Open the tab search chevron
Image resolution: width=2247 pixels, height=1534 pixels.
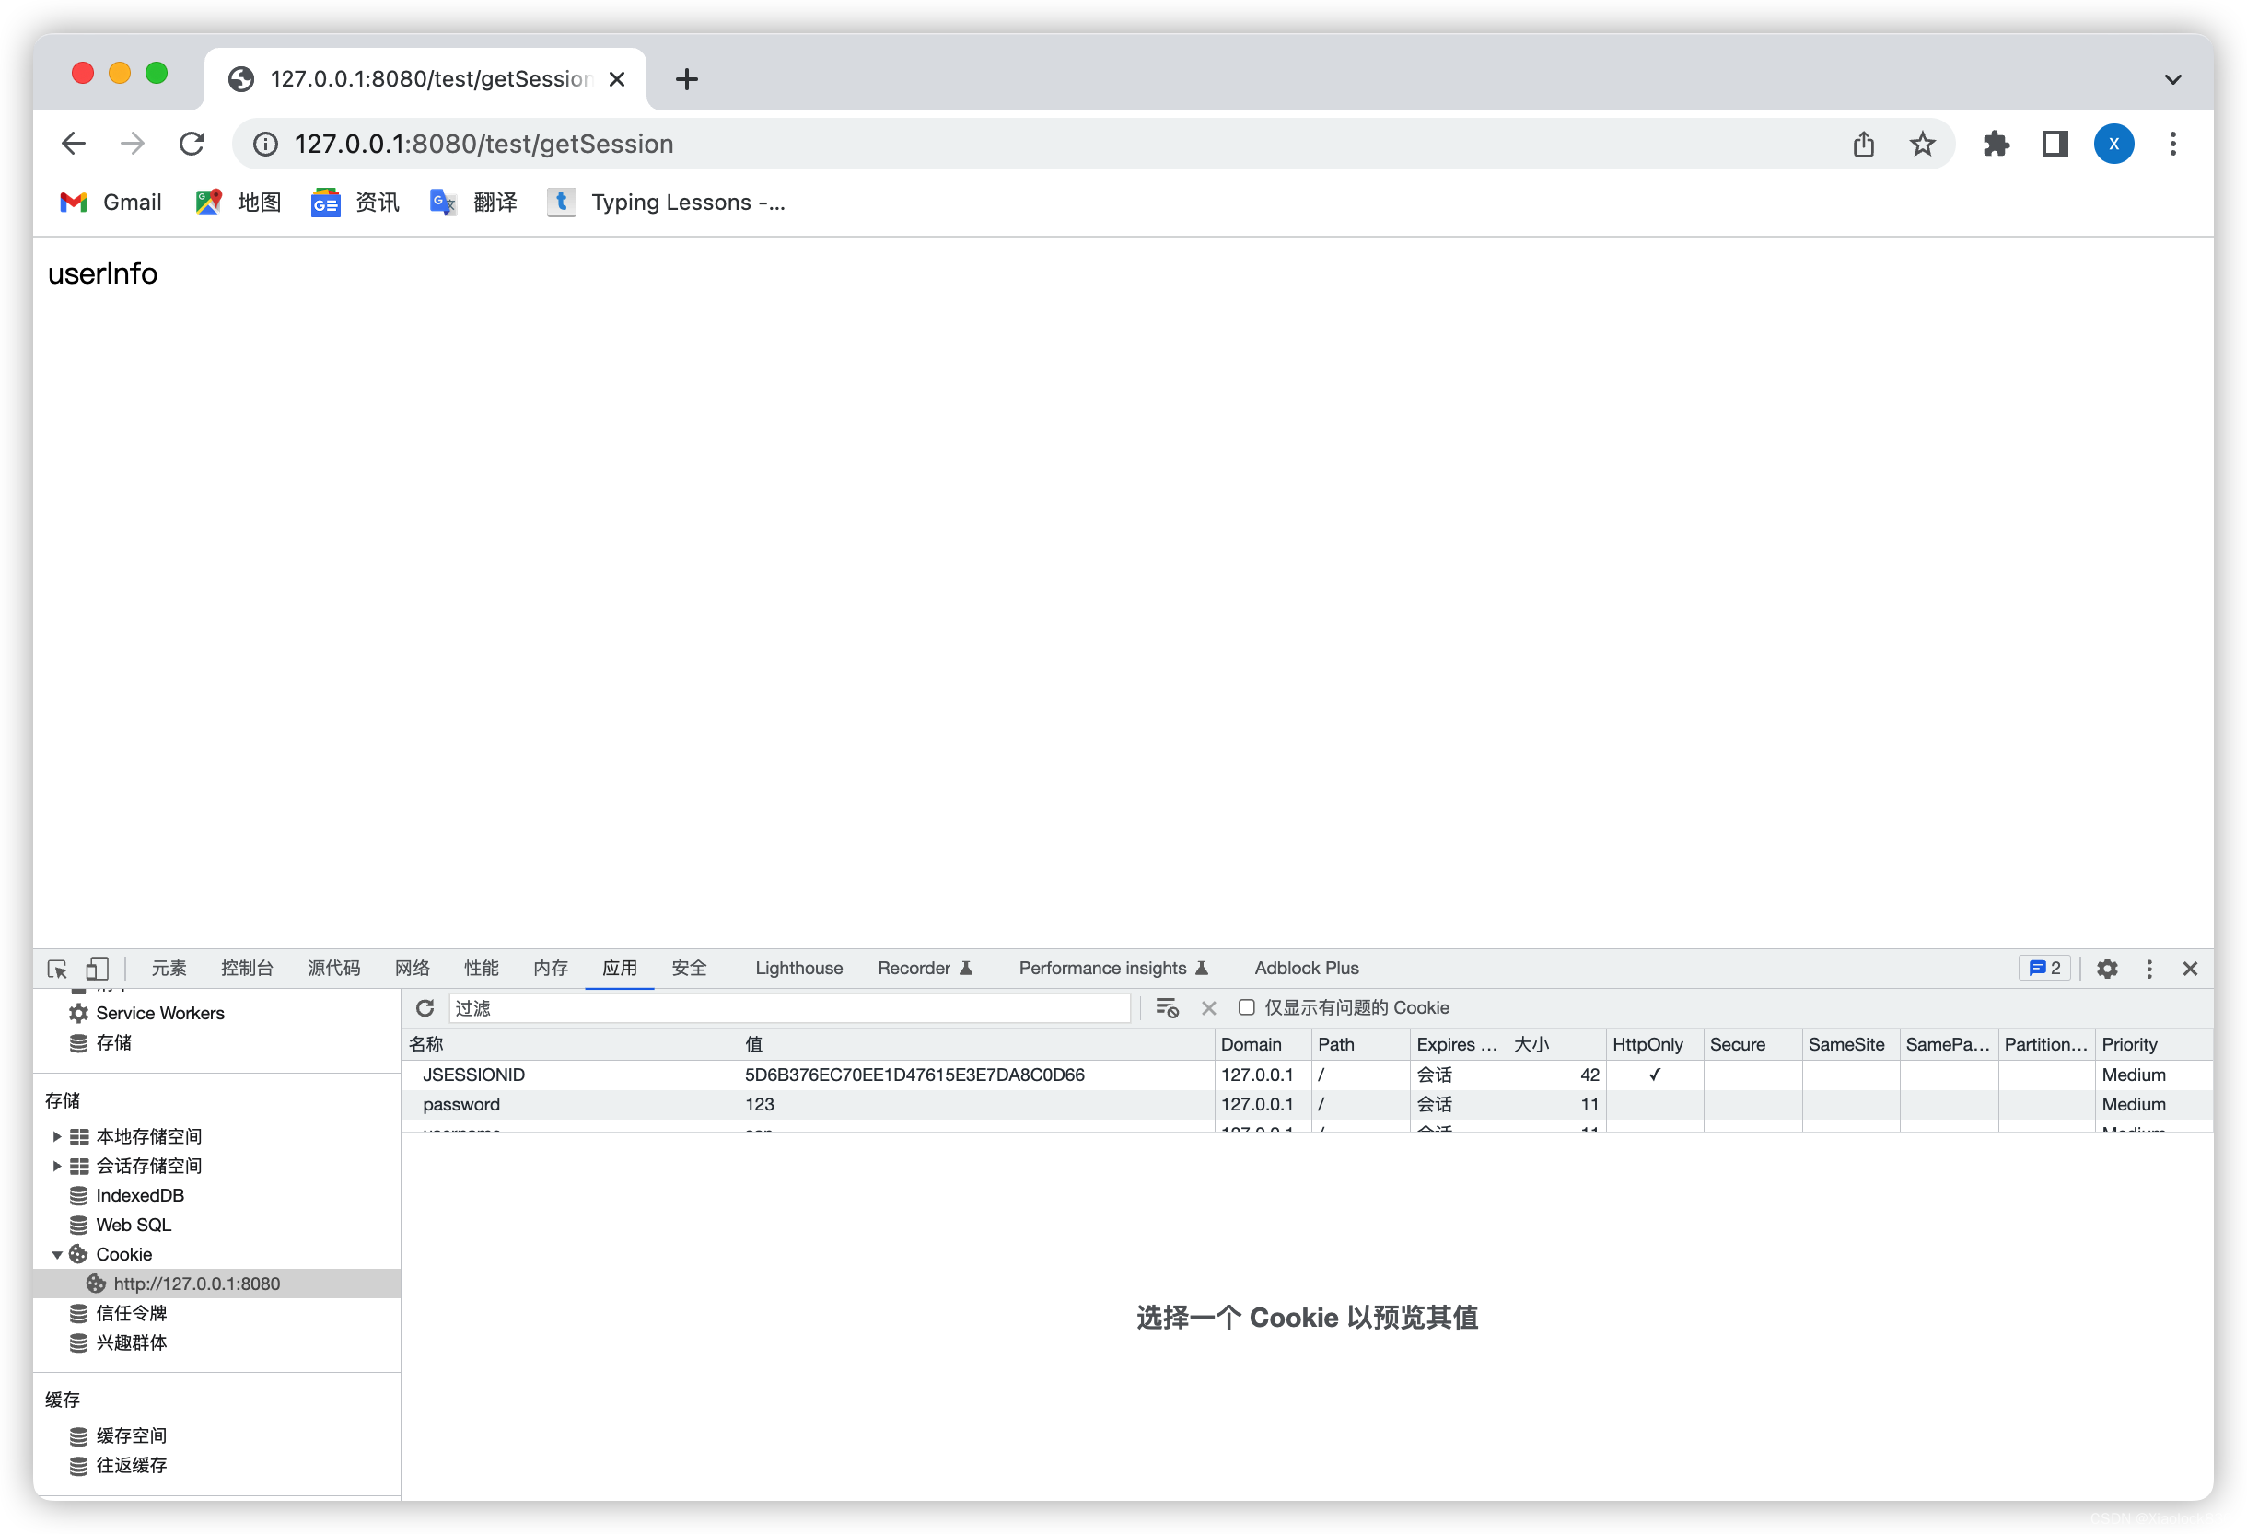[2172, 79]
